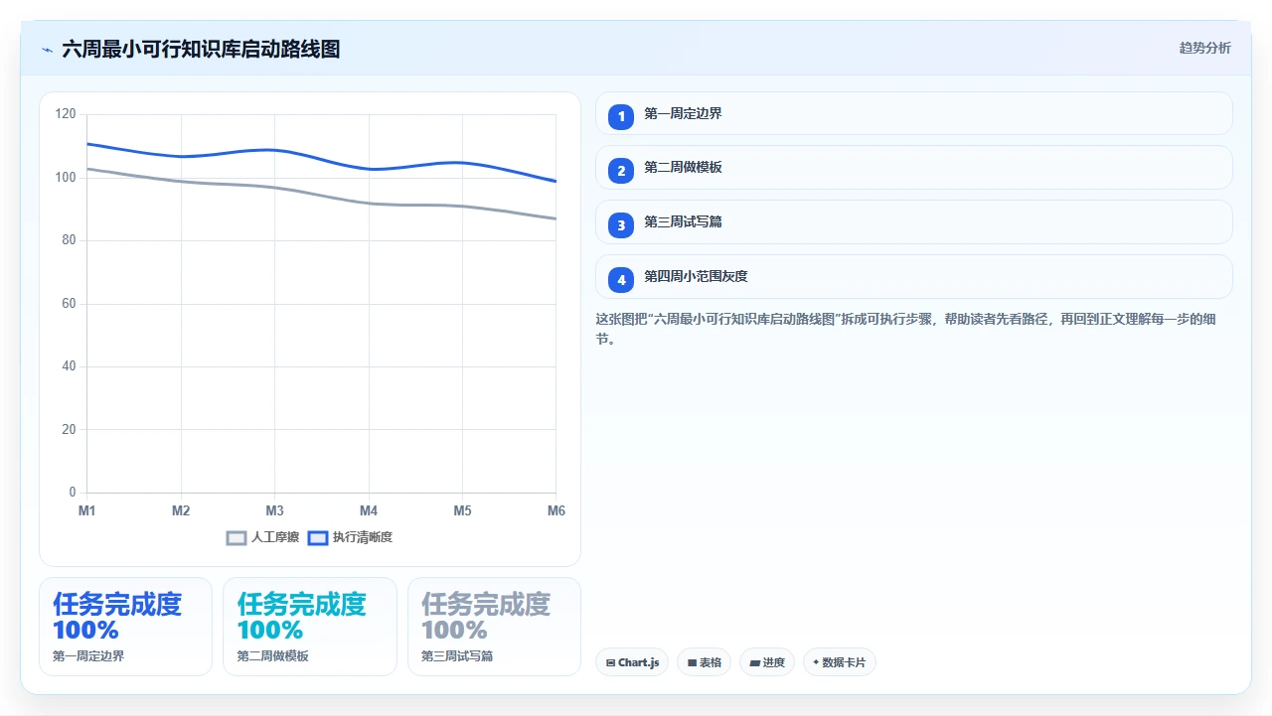The height and width of the screenshot is (716, 1272).
Task: Click the lightning icon beside the title
Action: 47,50
